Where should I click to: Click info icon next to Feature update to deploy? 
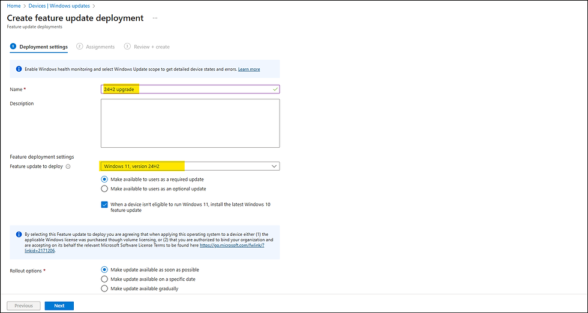click(68, 167)
